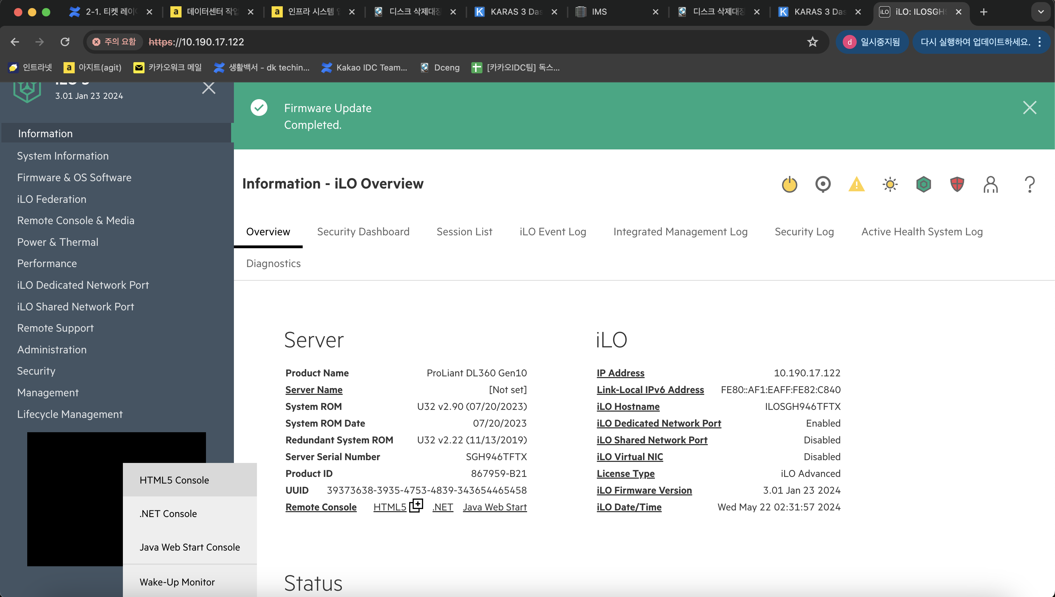Open the Kakao IDC Team bookmark
1055x597 pixels.
pos(364,67)
